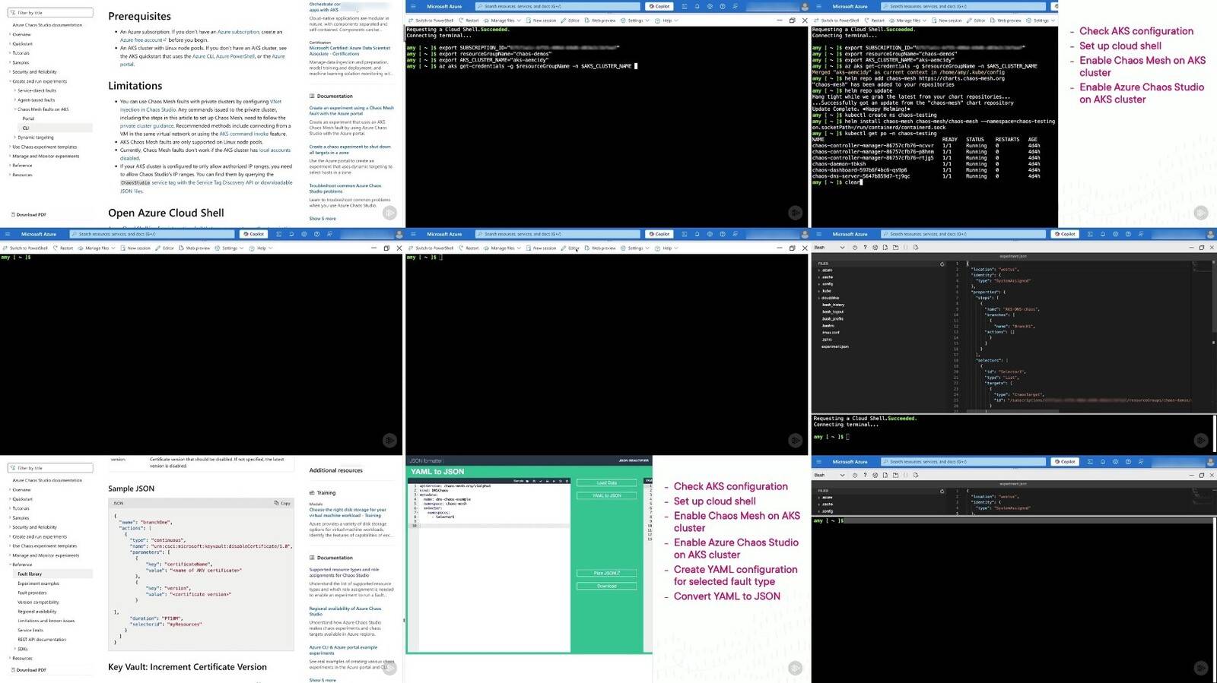The width and height of the screenshot is (1217, 683).
Task: Click Download PDF on Prerequisites page
Action: click(x=29, y=215)
